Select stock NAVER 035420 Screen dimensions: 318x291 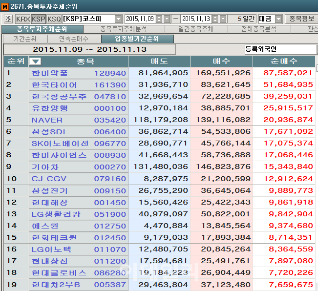(x=79, y=120)
